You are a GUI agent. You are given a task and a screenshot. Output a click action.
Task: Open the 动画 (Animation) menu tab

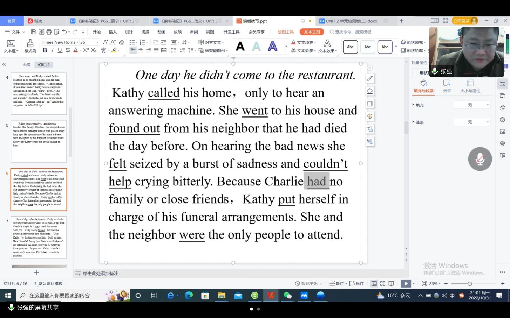click(x=161, y=32)
